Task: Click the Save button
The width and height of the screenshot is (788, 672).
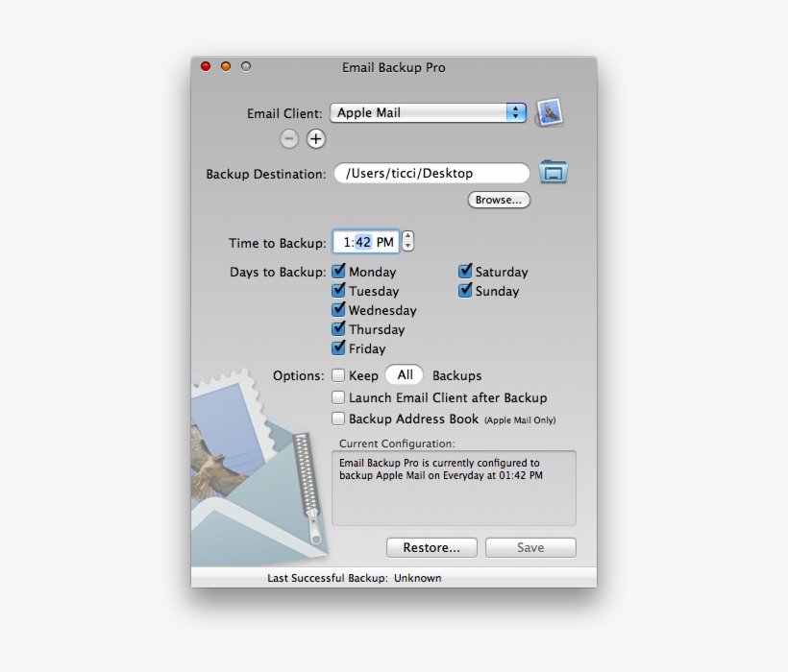Action: [x=530, y=547]
